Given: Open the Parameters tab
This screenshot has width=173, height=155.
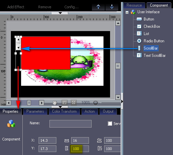Looking at the screenshot, I should coord(35,111).
